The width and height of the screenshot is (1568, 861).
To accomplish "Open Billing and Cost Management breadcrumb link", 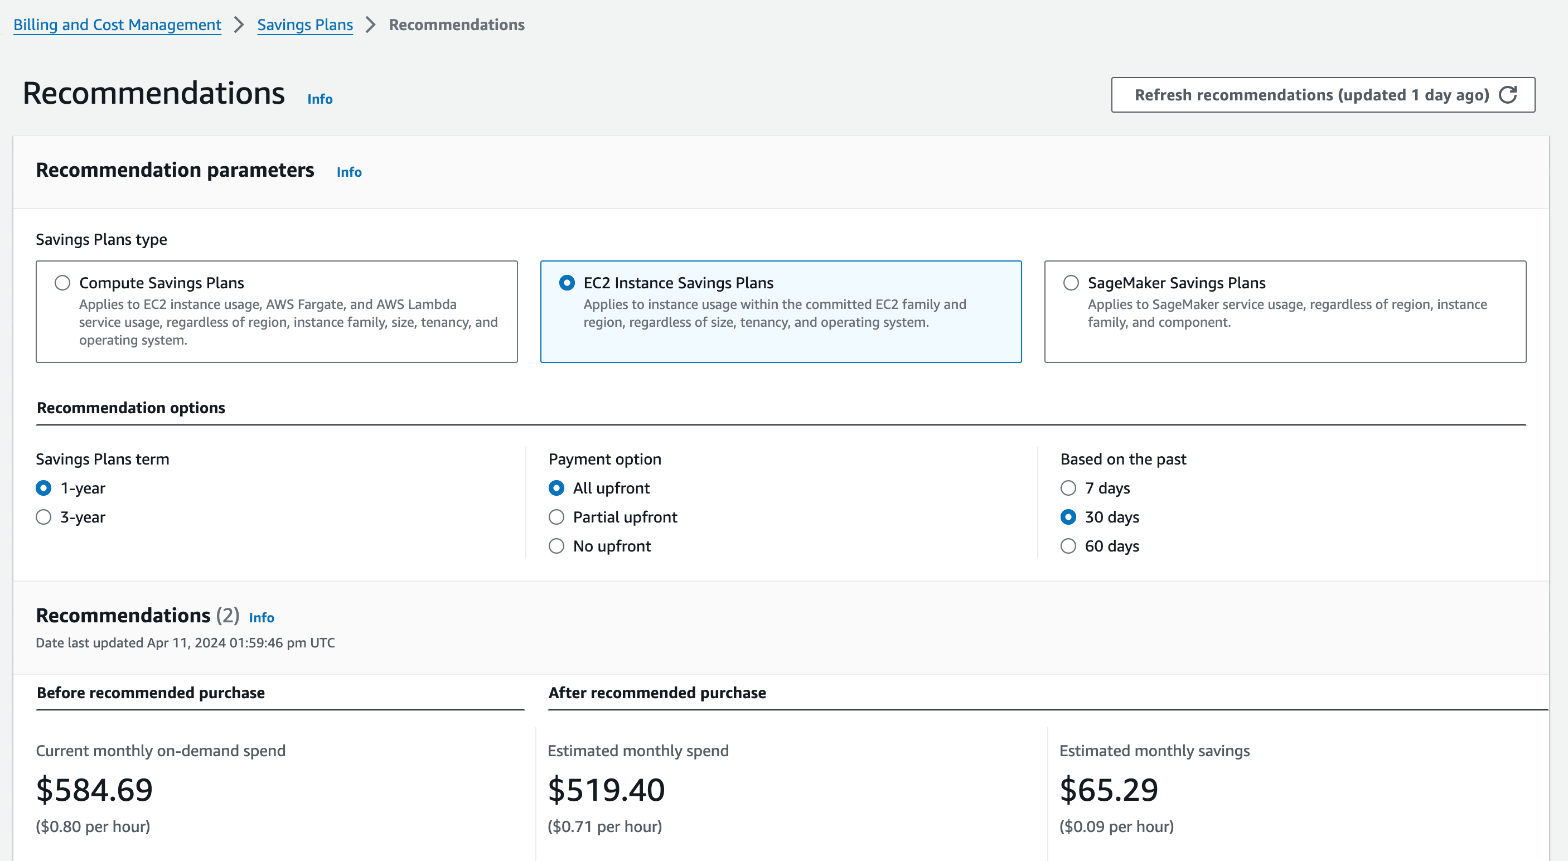I will 117,25.
